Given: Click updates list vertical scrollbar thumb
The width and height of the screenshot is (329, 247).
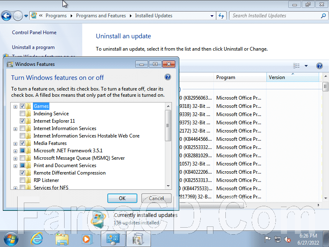Looking at the screenshot, I should tap(325, 86).
